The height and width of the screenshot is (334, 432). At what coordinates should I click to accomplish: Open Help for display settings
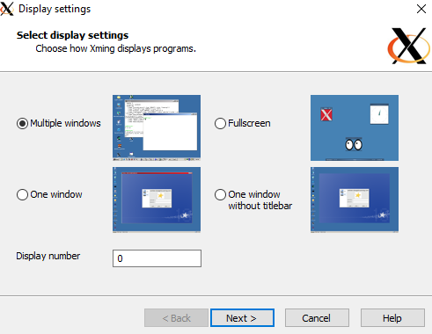[392, 317]
